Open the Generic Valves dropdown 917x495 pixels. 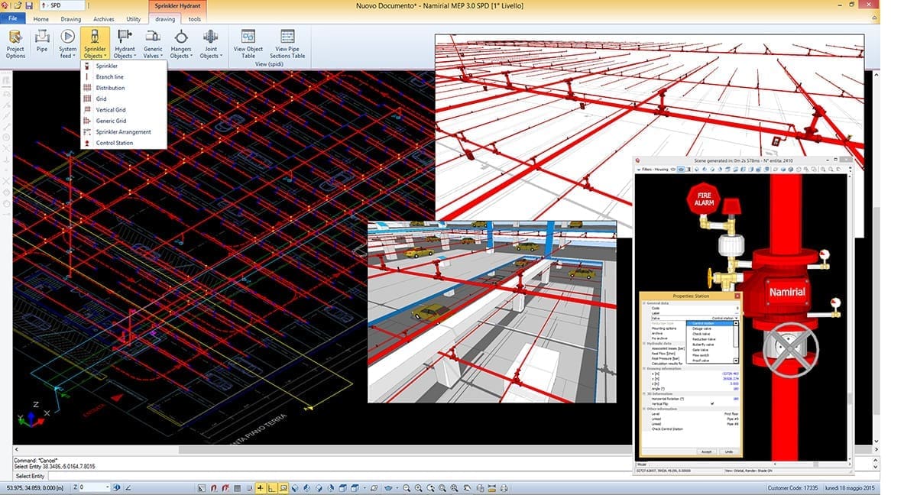coord(153,44)
